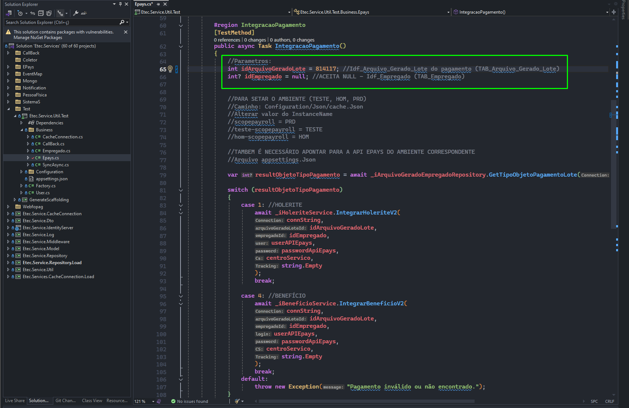Open the appsettings.json file
This screenshot has height=408, width=629.
click(x=52, y=179)
